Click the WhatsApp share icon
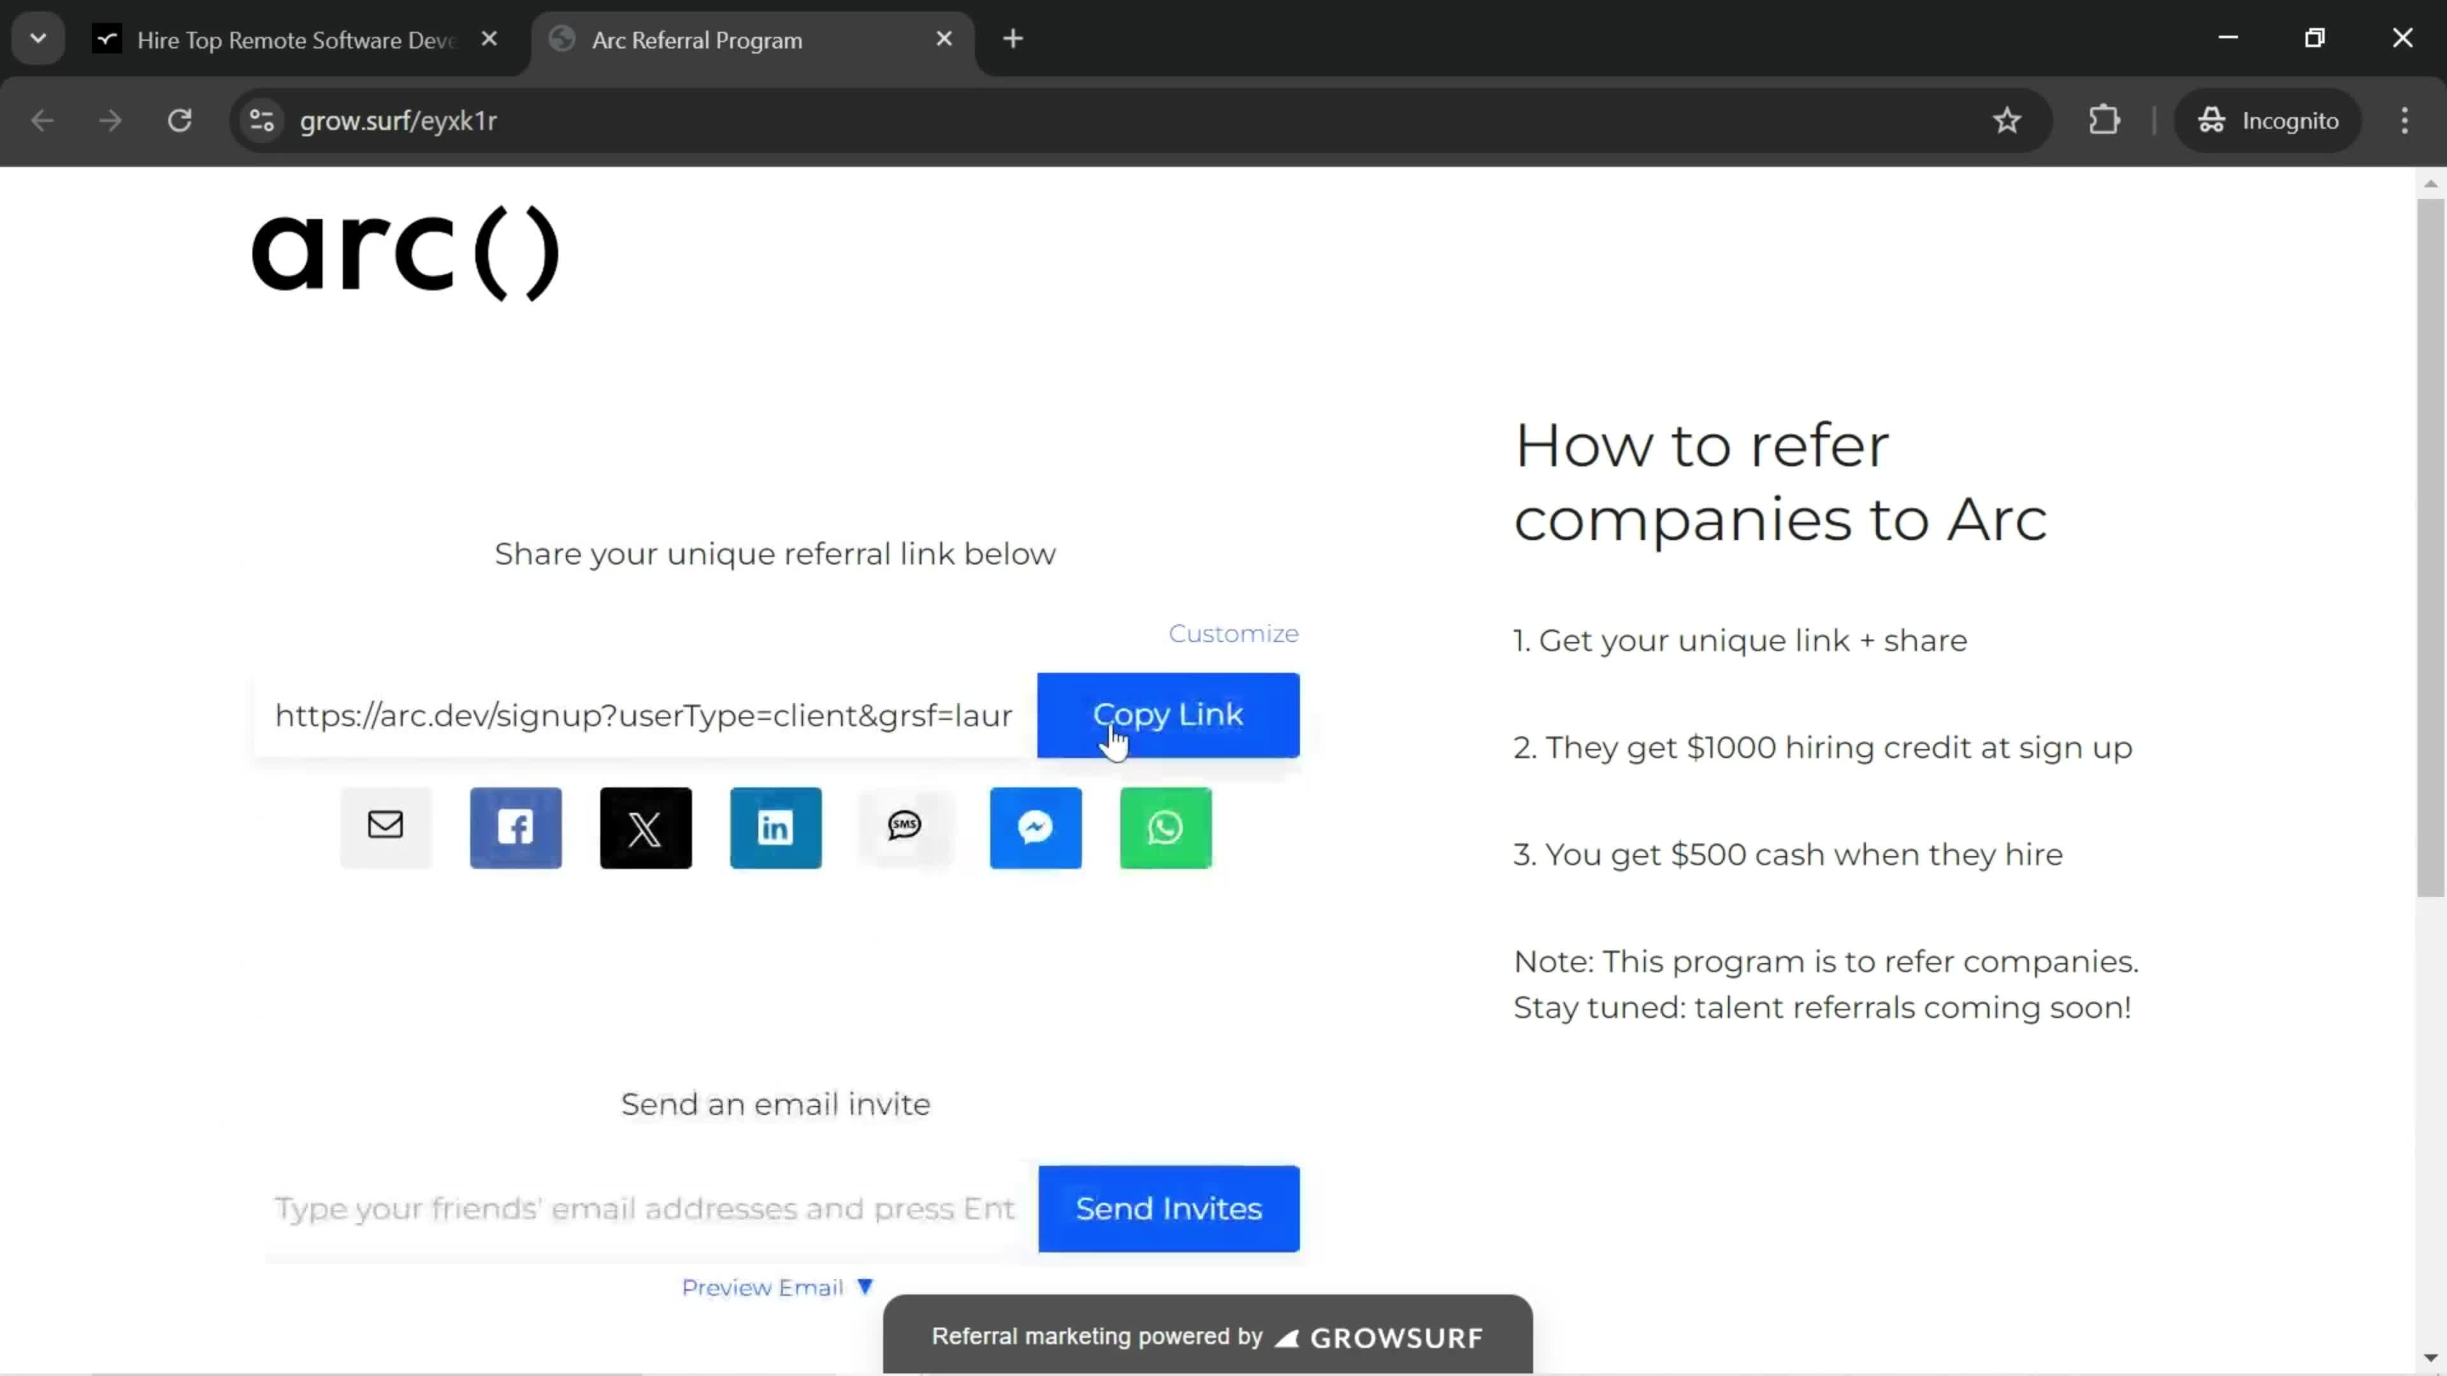 (x=1165, y=825)
